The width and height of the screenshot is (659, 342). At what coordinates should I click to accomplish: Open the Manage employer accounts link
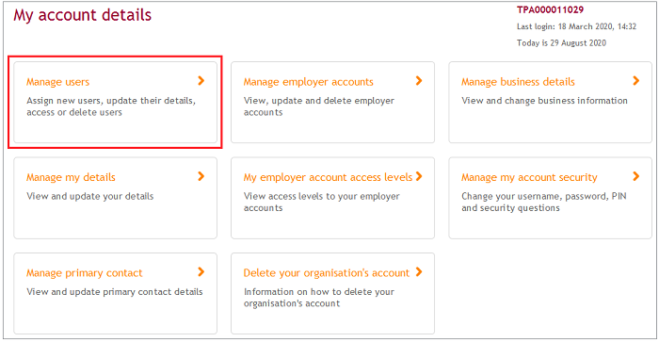309,82
